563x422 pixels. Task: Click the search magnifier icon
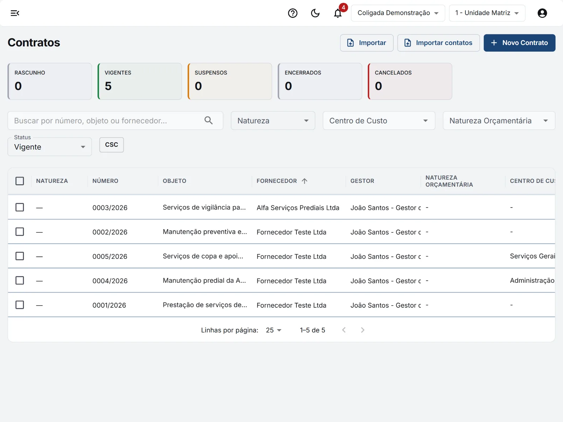click(209, 121)
